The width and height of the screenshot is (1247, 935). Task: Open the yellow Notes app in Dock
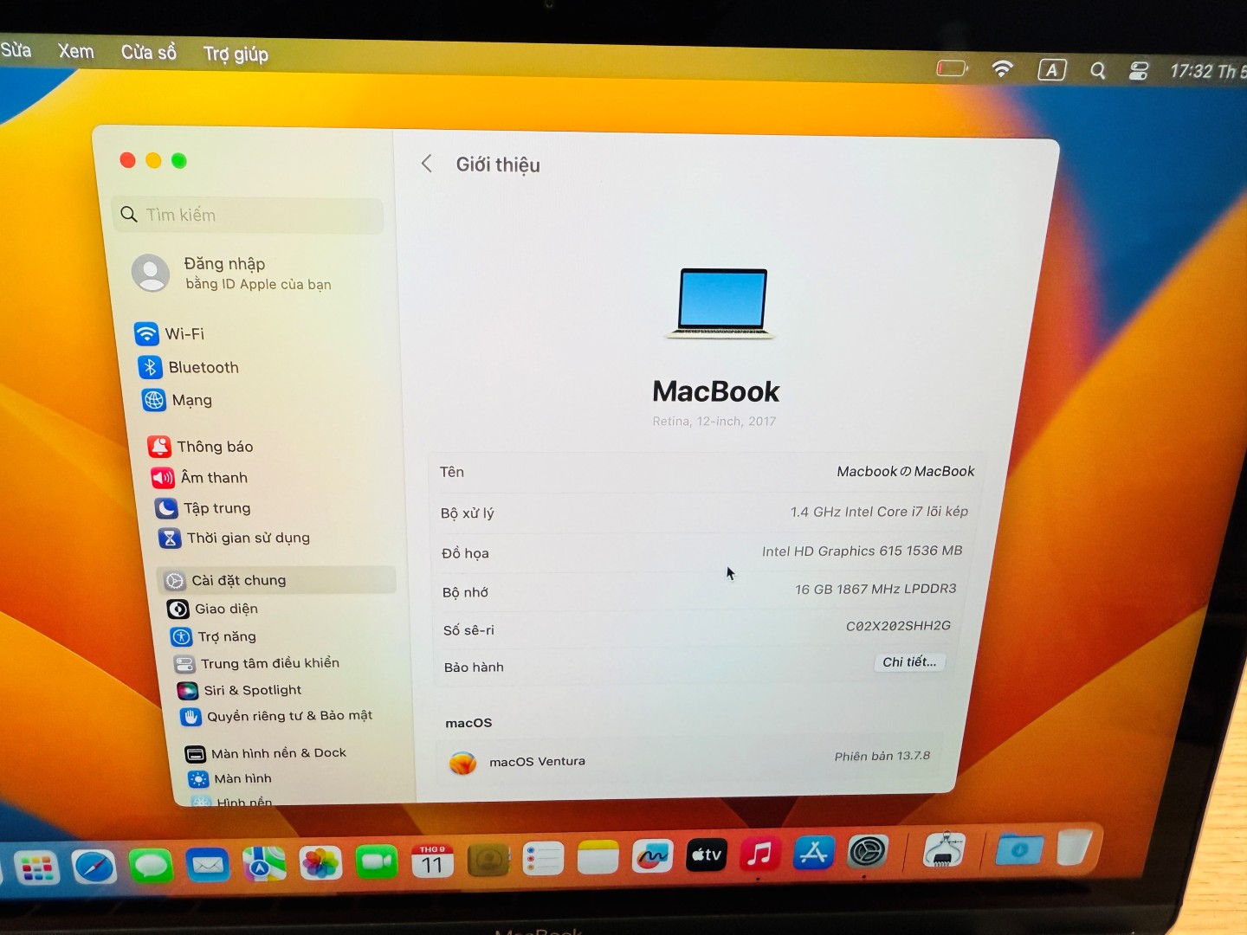(x=598, y=858)
